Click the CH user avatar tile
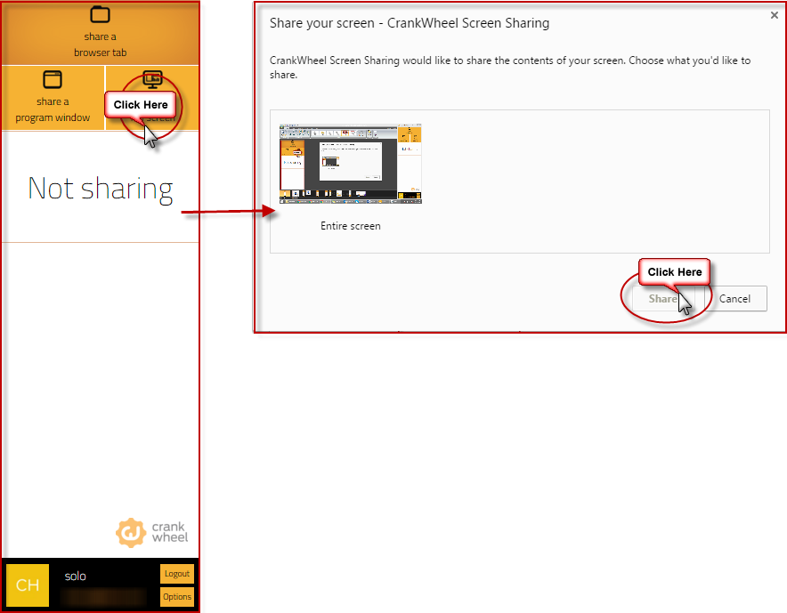 28,585
